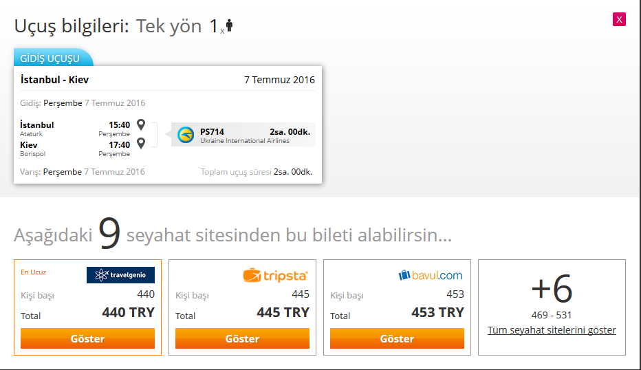The height and width of the screenshot is (370, 641).
Task: Click the passenger person icon
Action: pyautogui.click(x=229, y=26)
